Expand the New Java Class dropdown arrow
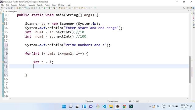 [22, 8]
